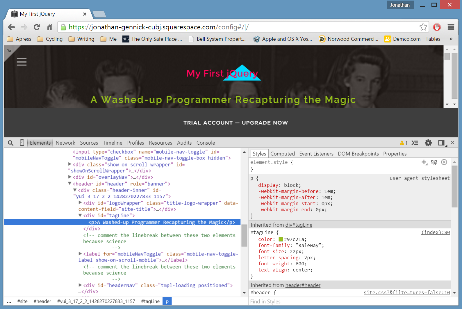Click the Find in Styles field
The image size is (462, 309).
pyautogui.click(x=350, y=301)
